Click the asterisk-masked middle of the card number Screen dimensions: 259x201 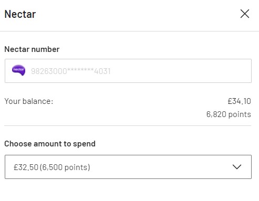(x=80, y=70)
